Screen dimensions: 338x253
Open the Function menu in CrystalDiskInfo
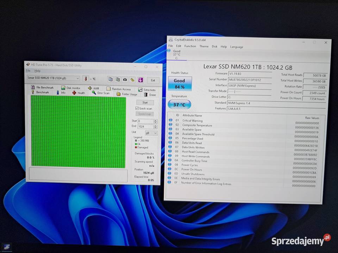190,46
